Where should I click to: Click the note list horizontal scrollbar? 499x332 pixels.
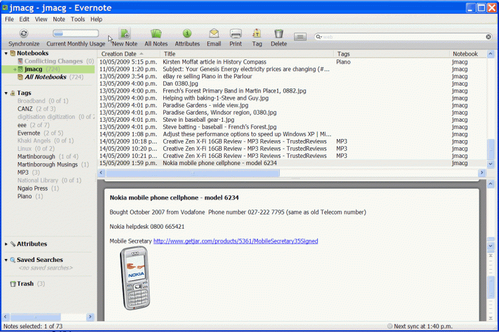coord(193,173)
